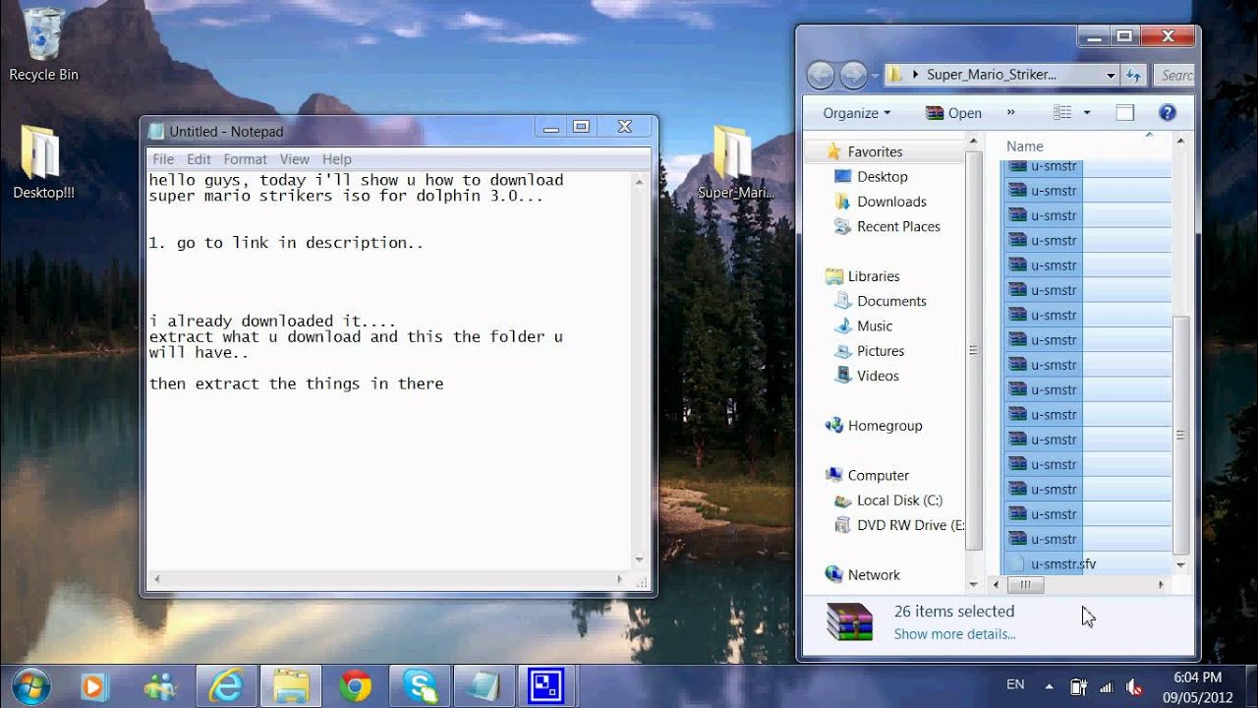Open the View menu in Notepad
The width and height of the screenshot is (1258, 708).
coord(294,159)
